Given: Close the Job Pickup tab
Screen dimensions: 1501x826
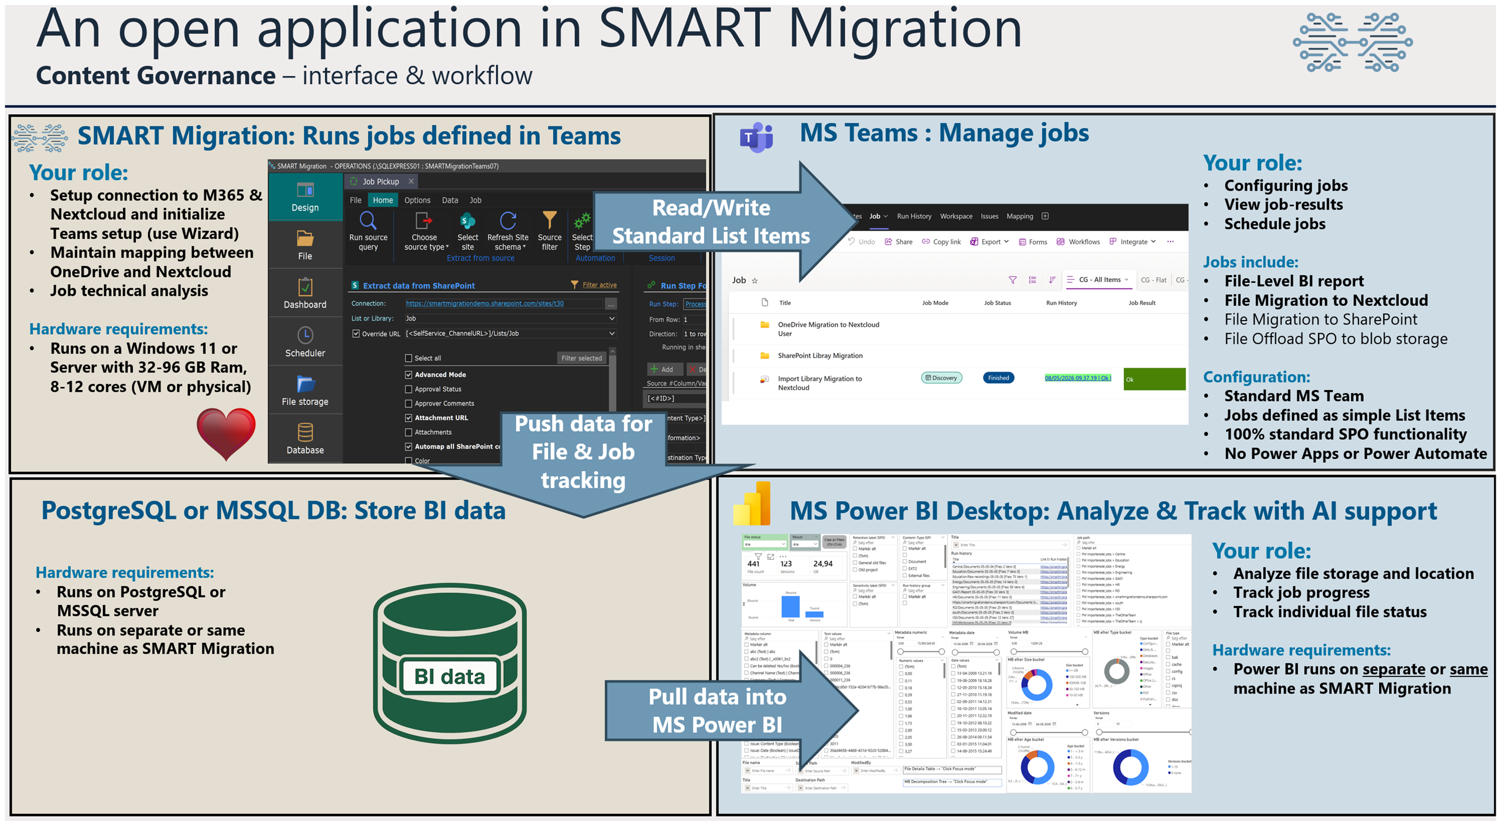Looking at the screenshot, I should pos(411,181).
